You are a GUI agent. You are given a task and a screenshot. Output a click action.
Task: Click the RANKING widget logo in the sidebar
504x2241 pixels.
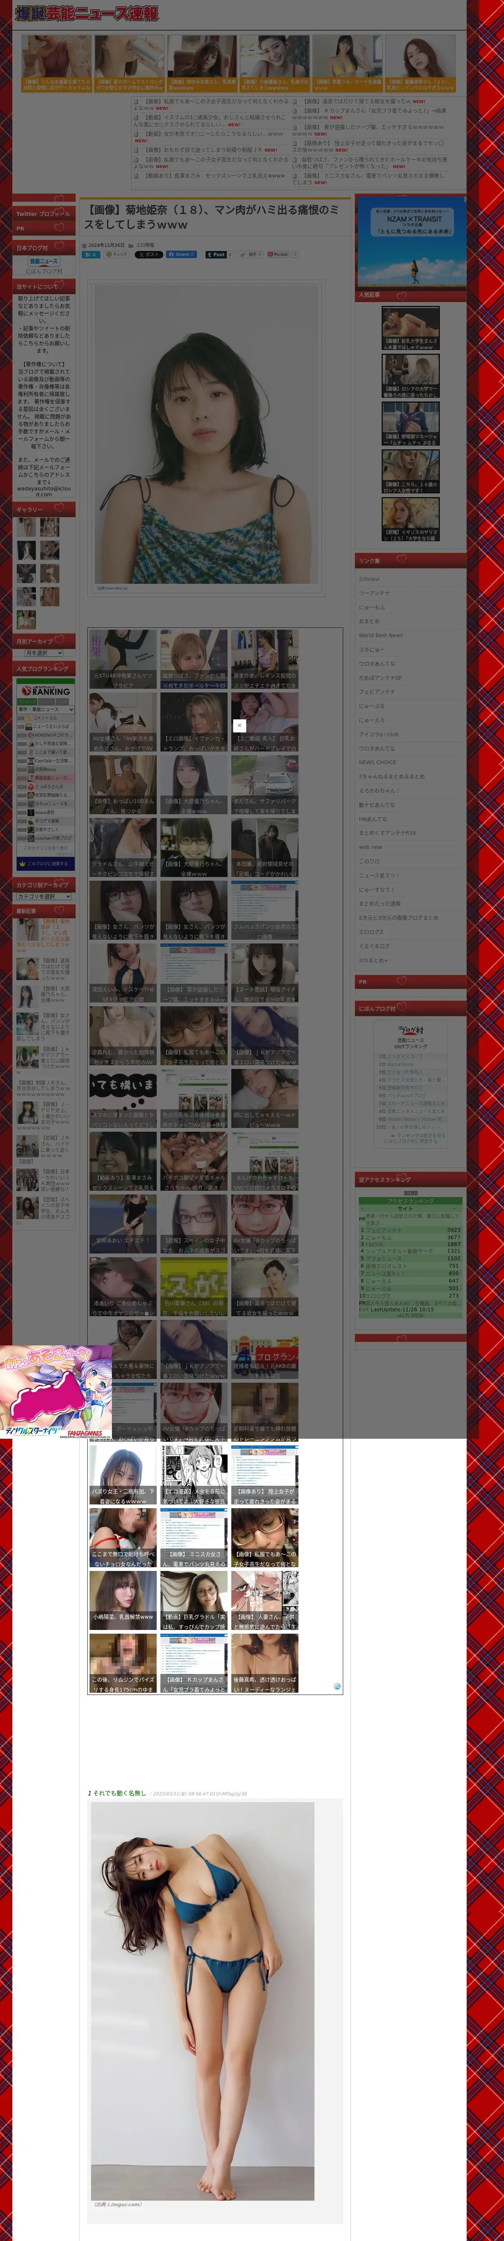tap(45, 691)
